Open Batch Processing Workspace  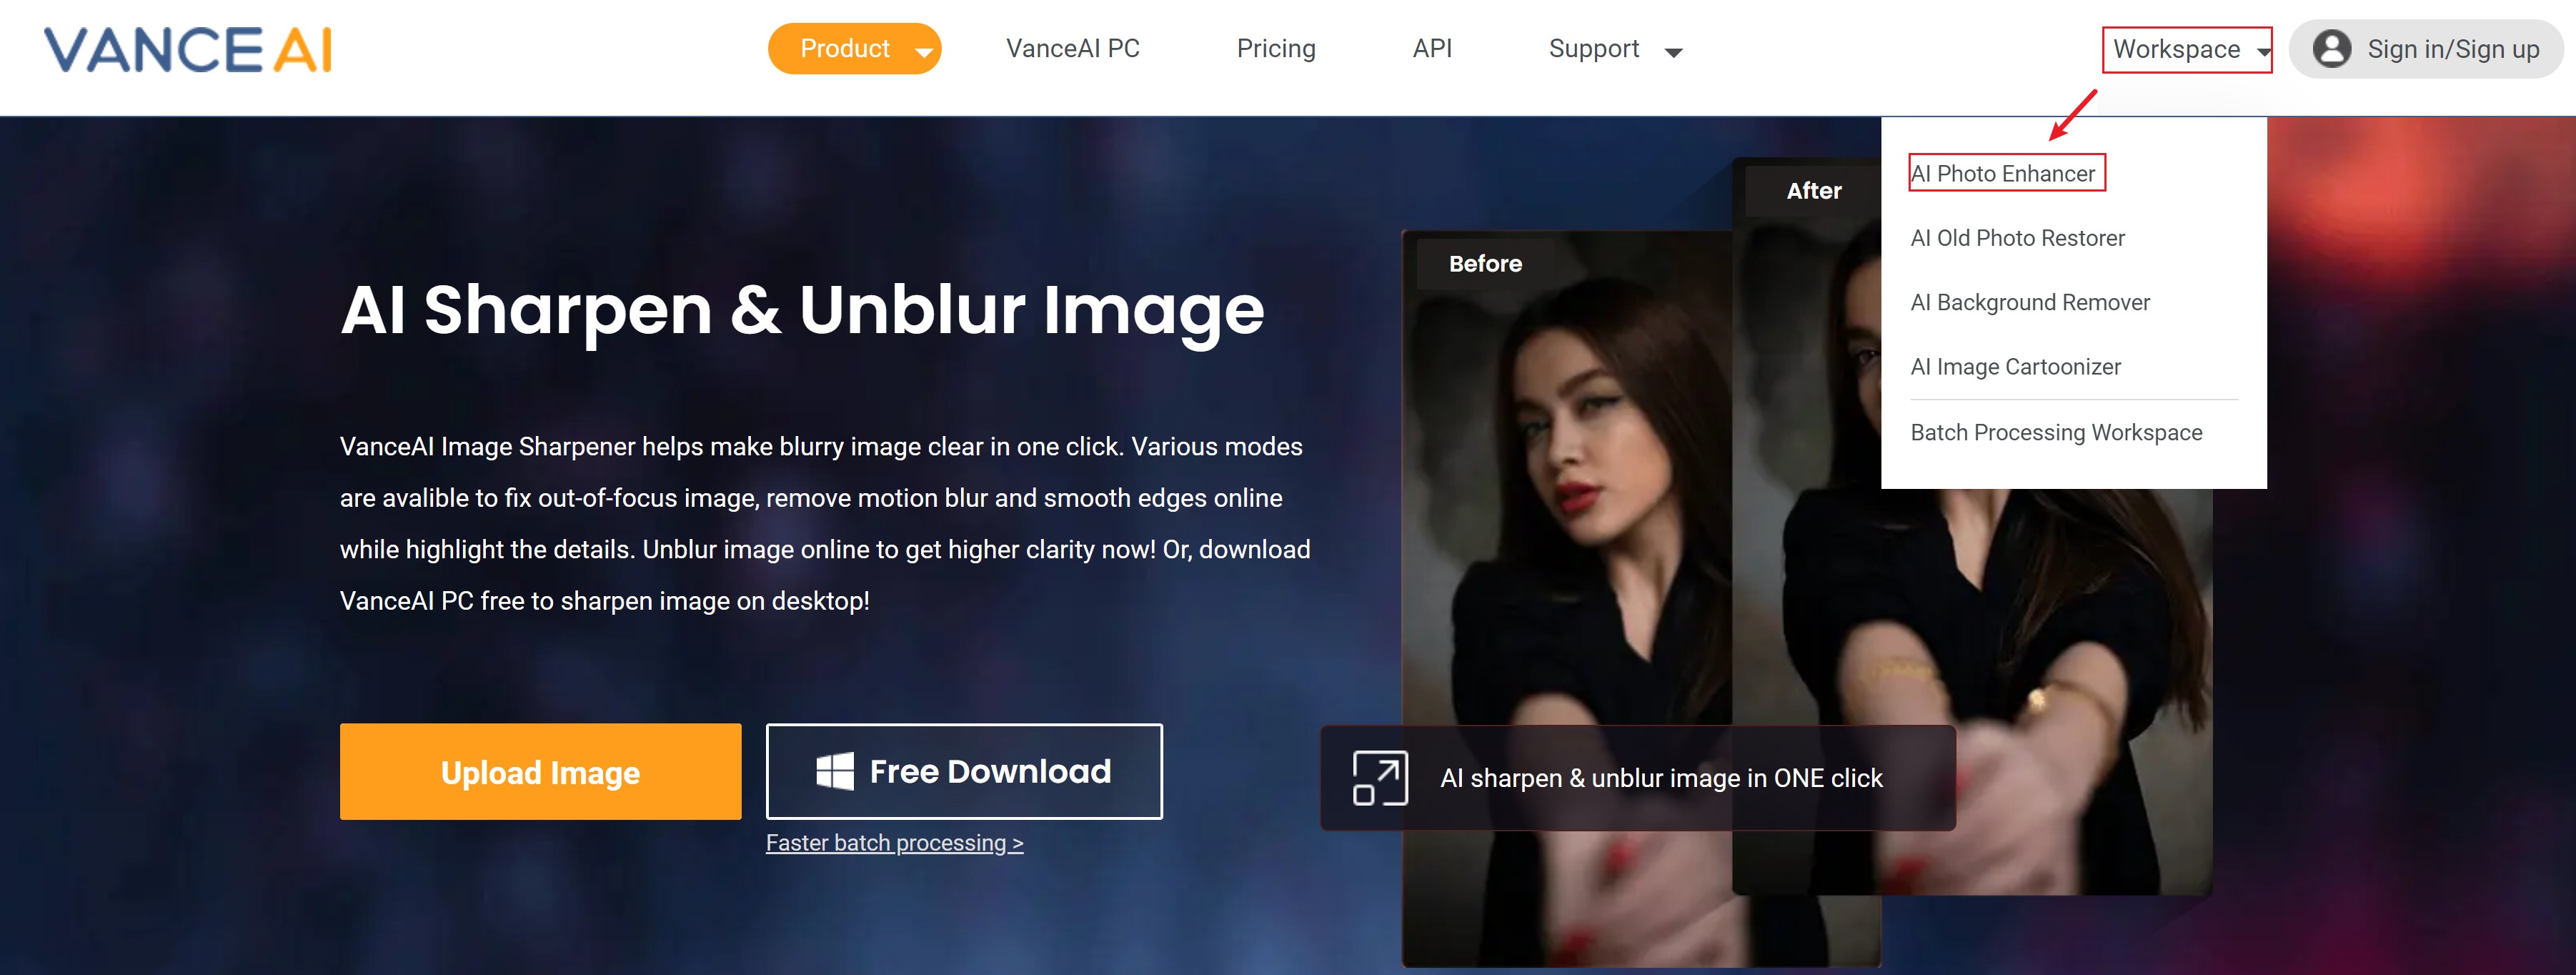2056,432
